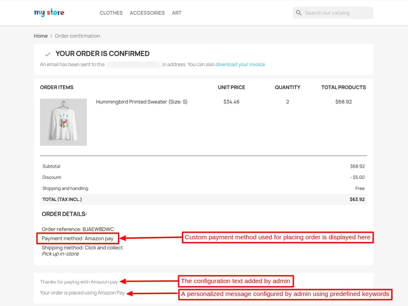Click the Subtotal amount $68.92
This screenshot has width=408, height=306.
(x=357, y=166)
